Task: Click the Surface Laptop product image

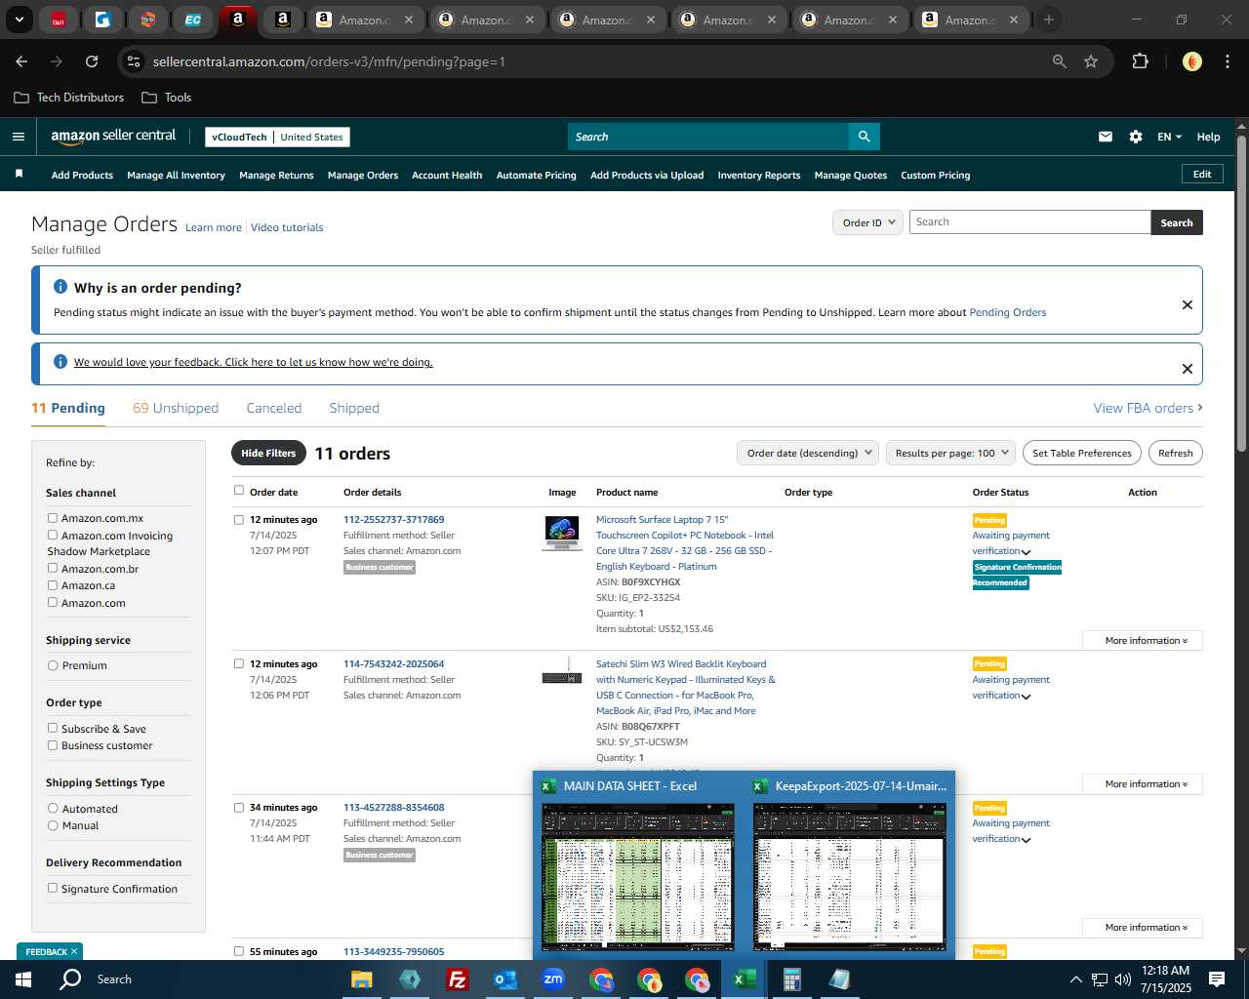Action: click(x=561, y=533)
